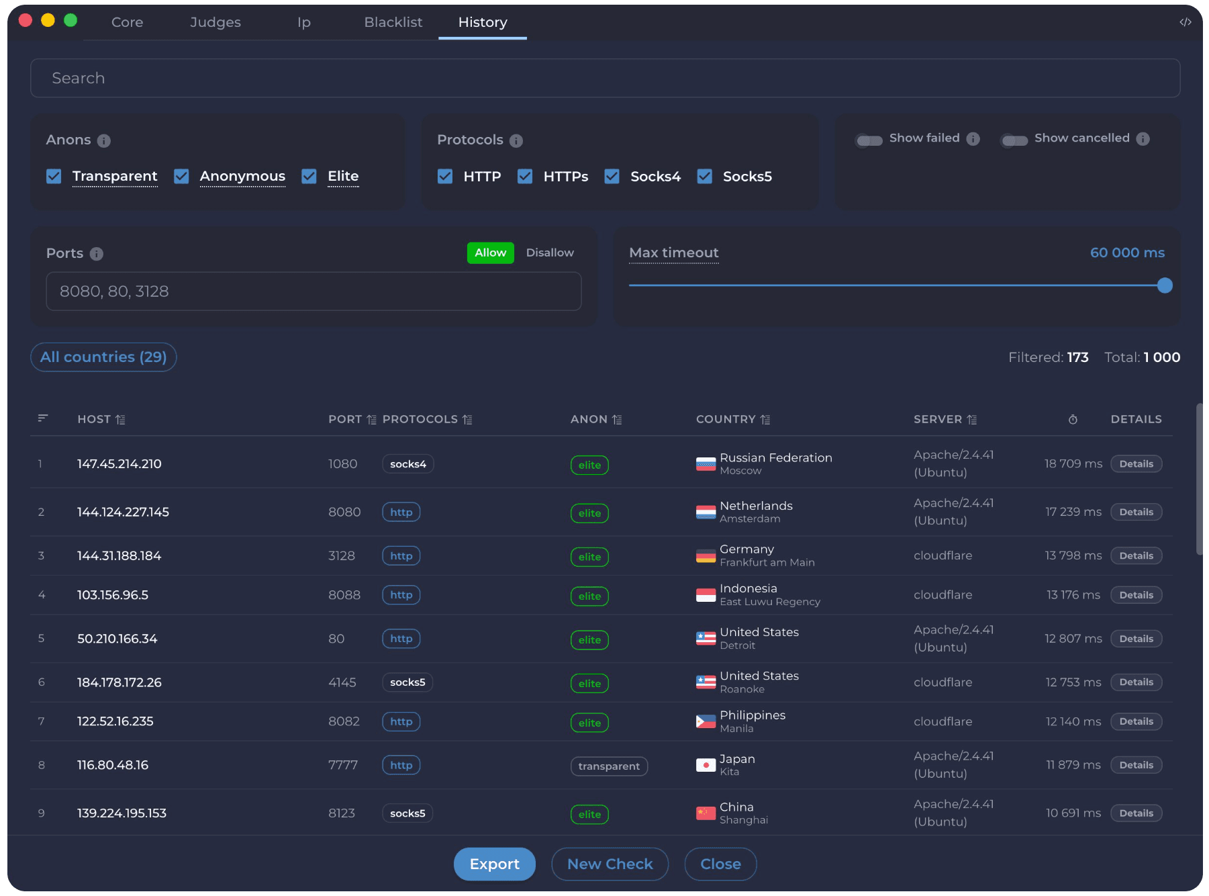Open the code view icon at top right
The height and width of the screenshot is (896, 1209).
1185,22
